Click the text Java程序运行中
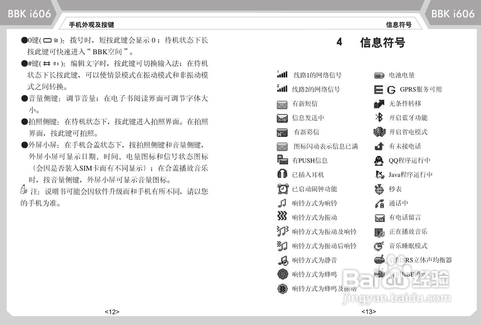Screen dimensions: 481x325 pos(410,175)
